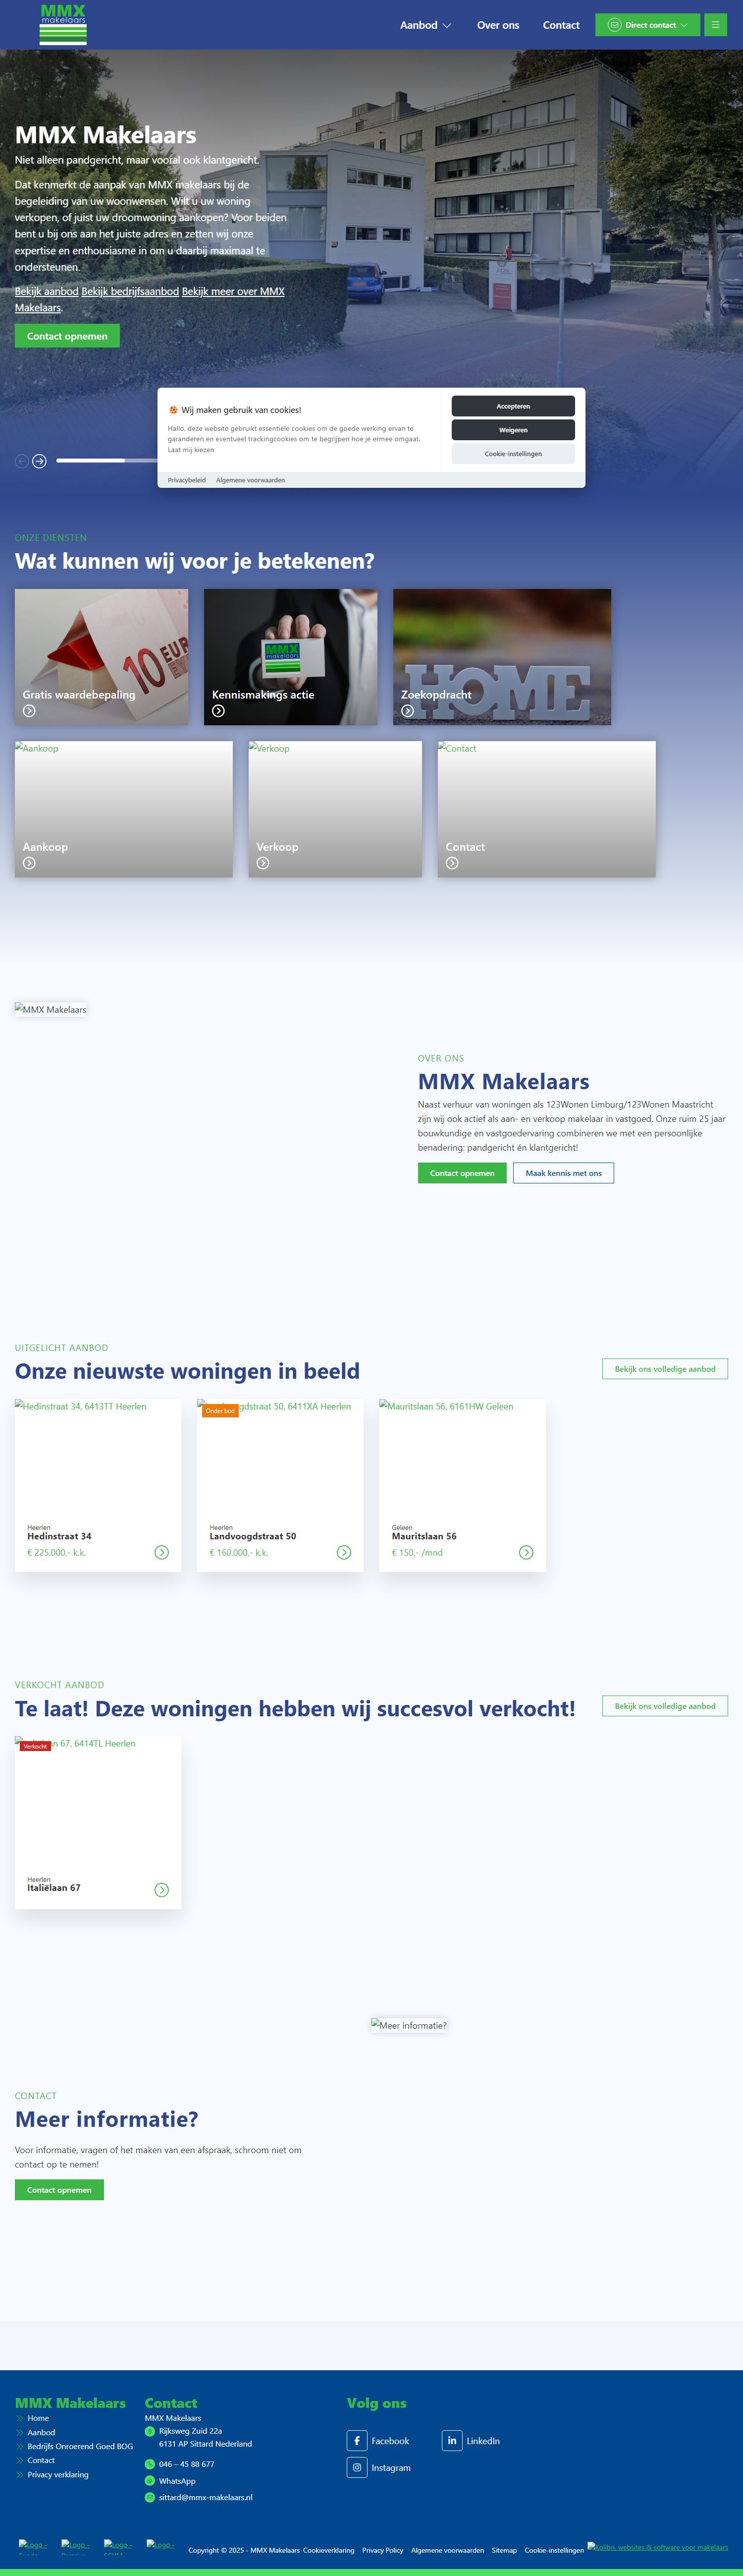Open Privacy verklaring in the footer
743x2576 pixels.
pyautogui.click(x=58, y=2475)
